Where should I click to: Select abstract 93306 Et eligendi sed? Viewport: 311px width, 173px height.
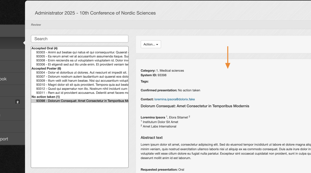click(80, 64)
